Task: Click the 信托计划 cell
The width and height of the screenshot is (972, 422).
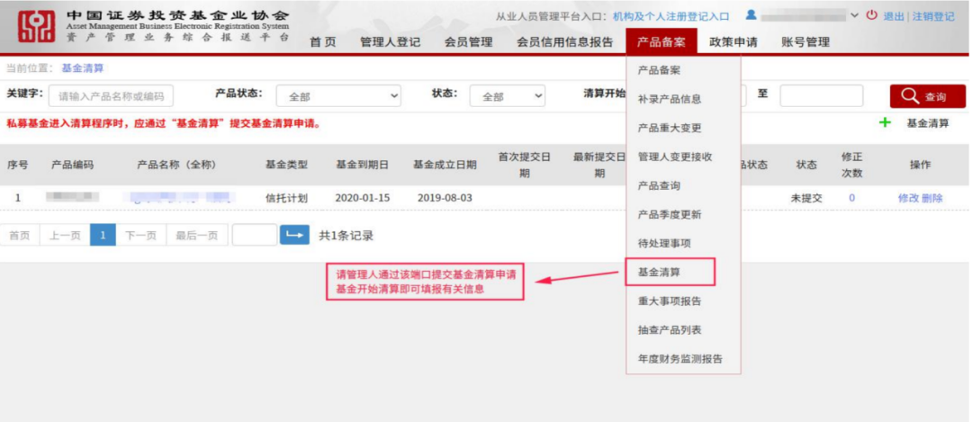Action: 286,198
